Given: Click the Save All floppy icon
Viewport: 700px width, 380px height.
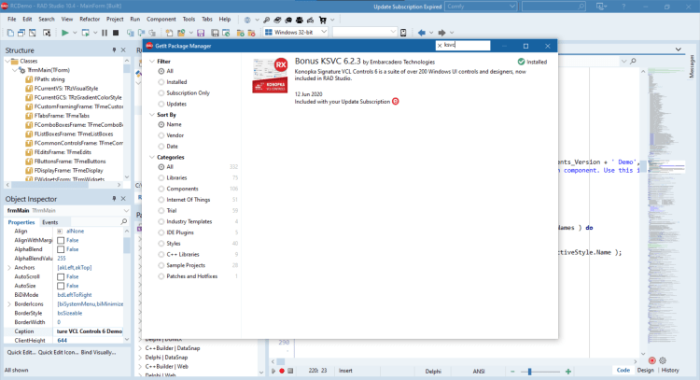Looking at the screenshot, I should (215, 33).
